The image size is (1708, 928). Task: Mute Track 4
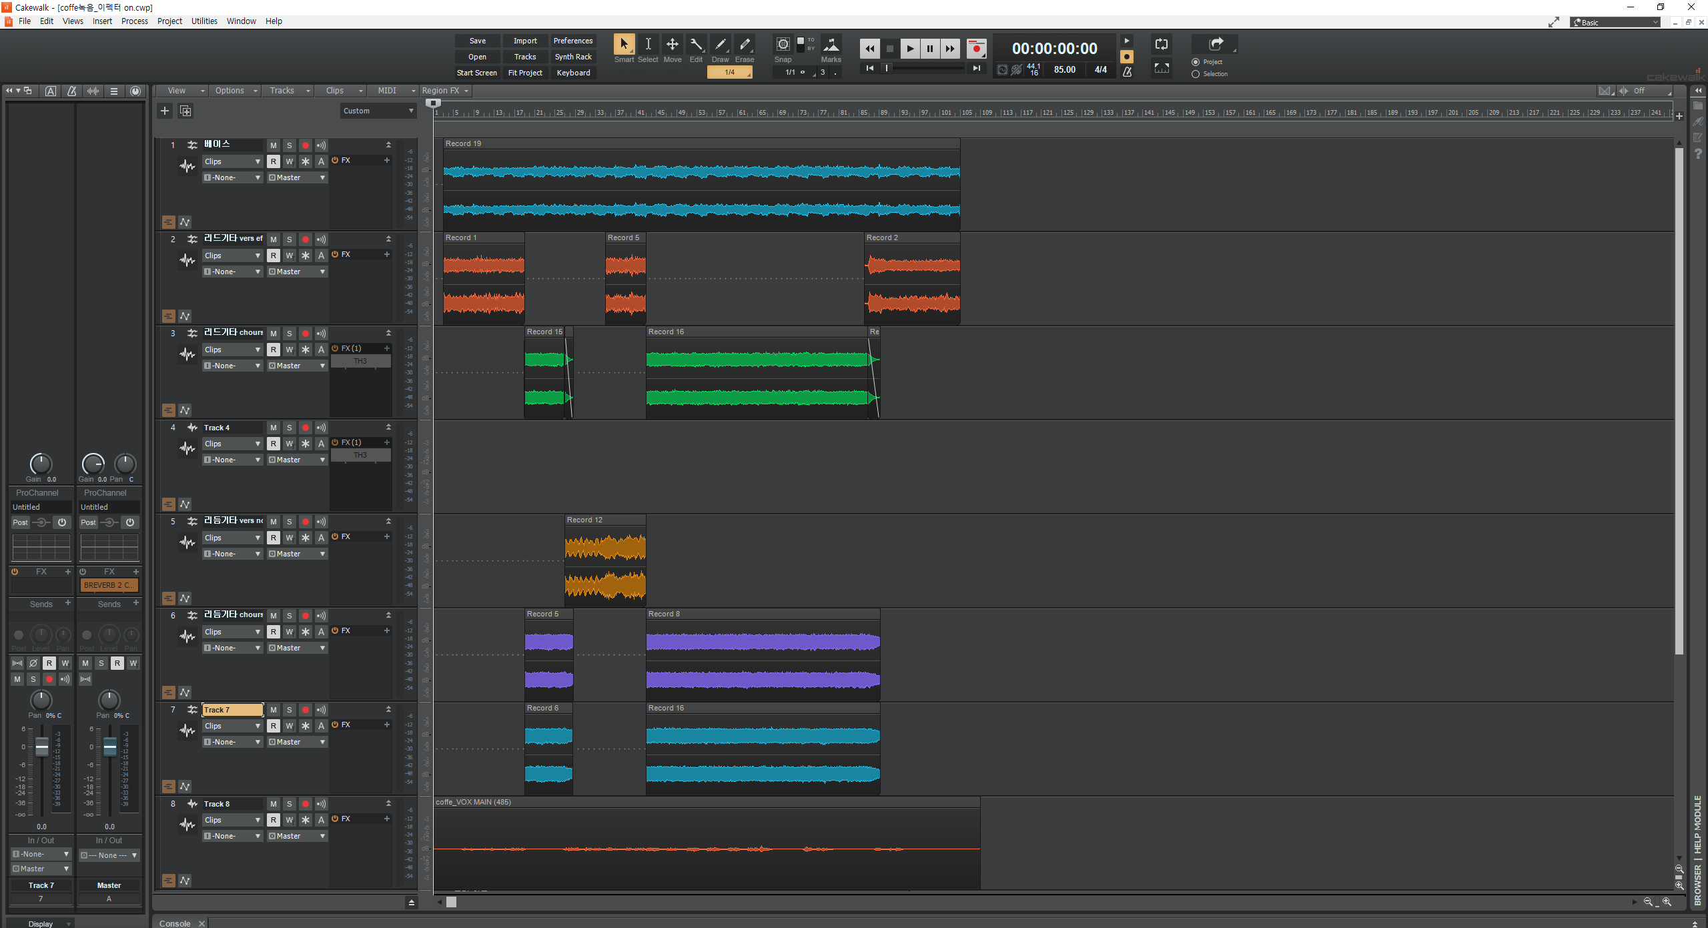tap(273, 428)
